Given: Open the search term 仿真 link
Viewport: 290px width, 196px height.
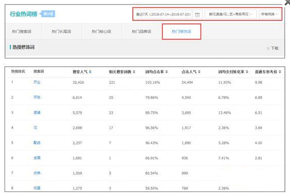Looking at the screenshot, I should [37, 188].
